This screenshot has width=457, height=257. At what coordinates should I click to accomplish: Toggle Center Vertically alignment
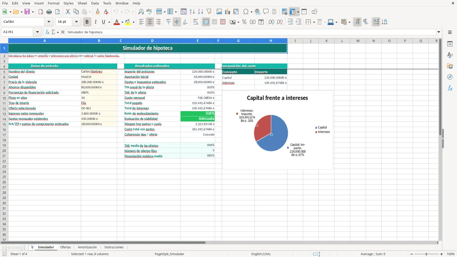[x=177, y=22]
